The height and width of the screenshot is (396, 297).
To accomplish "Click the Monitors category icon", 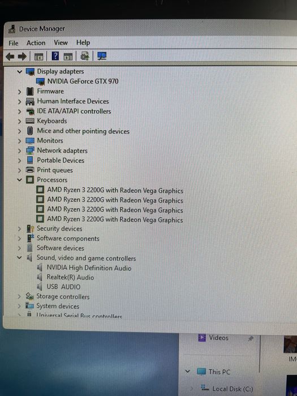I will tap(30, 141).
